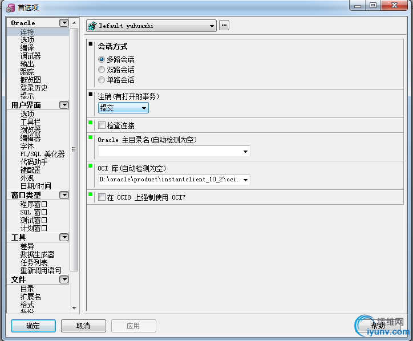Open the 调试器 preferences page

point(31,56)
